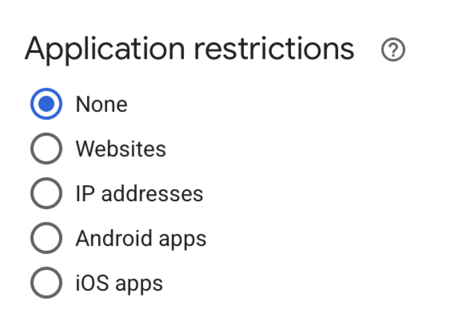The width and height of the screenshot is (462, 329).
Task: Click the None option label
Action: pyautogui.click(x=102, y=104)
